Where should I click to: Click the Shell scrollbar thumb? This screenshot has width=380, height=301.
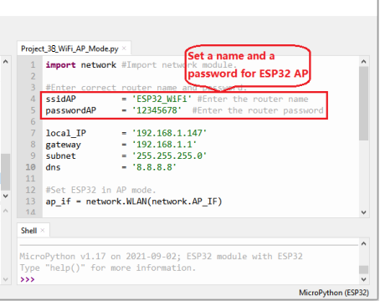tap(363, 269)
